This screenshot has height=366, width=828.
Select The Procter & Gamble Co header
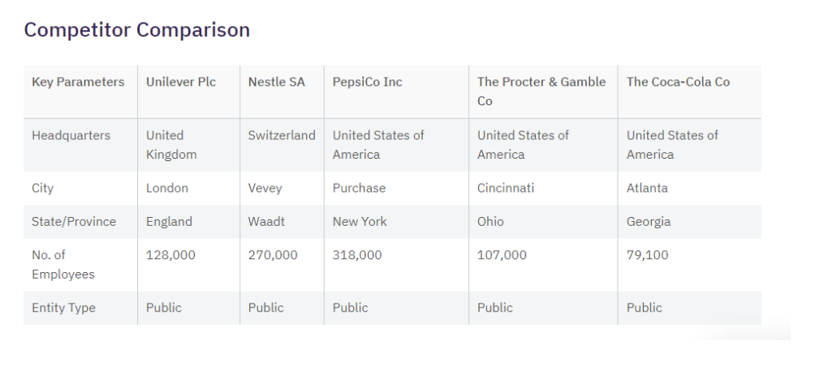pyautogui.click(x=541, y=91)
